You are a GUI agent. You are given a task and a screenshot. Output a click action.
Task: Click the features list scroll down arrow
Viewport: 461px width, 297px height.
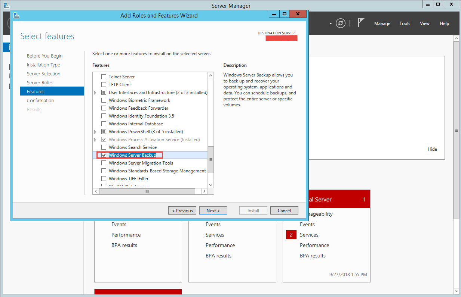click(211, 185)
